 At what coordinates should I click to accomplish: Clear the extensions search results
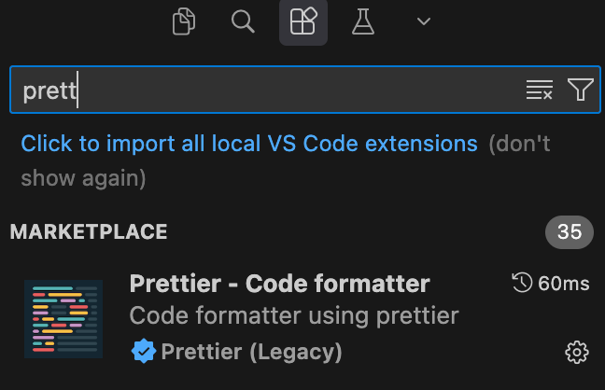[539, 91]
